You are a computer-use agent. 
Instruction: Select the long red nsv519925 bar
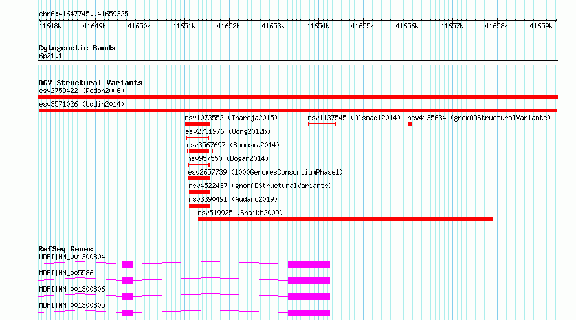tap(346, 219)
